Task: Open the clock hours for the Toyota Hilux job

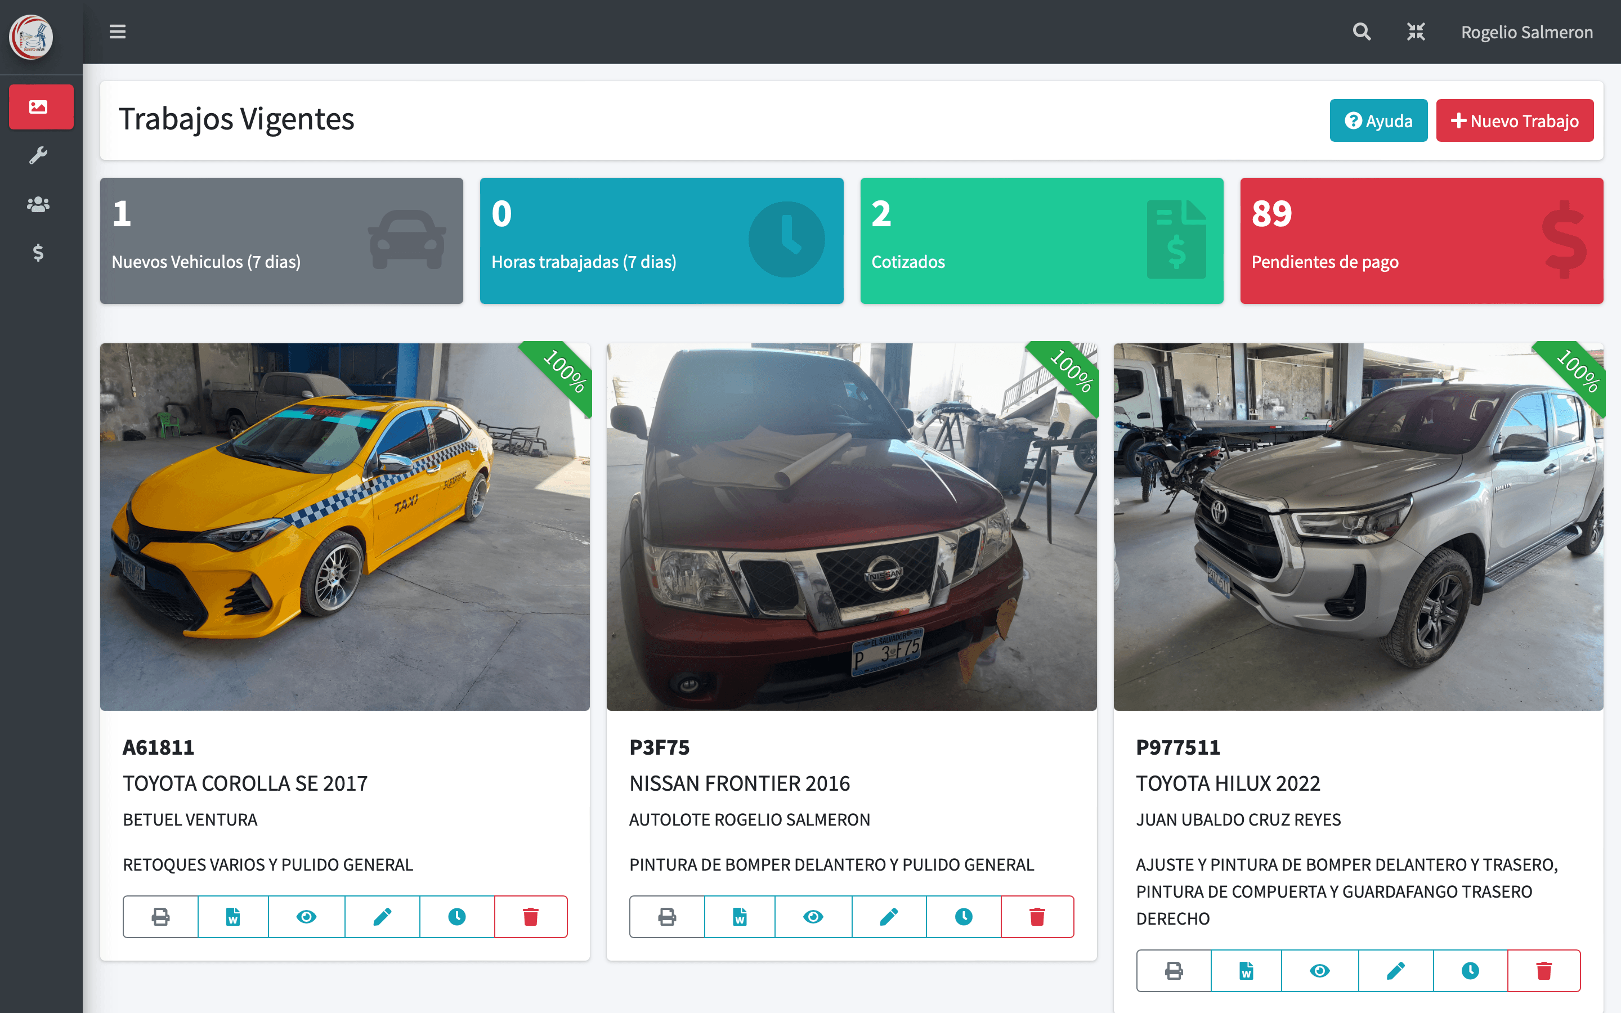Action: pos(1470,971)
